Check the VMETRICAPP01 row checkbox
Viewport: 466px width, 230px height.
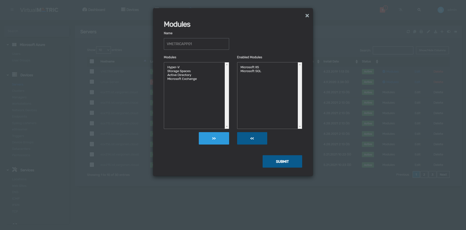click(x=92, y=71)
